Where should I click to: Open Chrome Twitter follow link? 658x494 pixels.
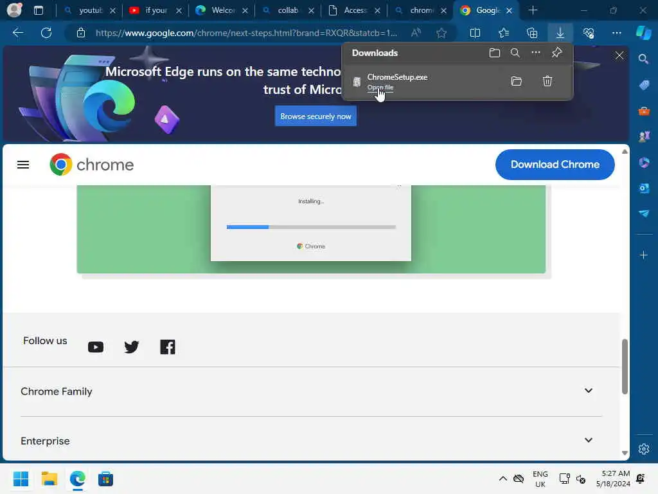131,347
